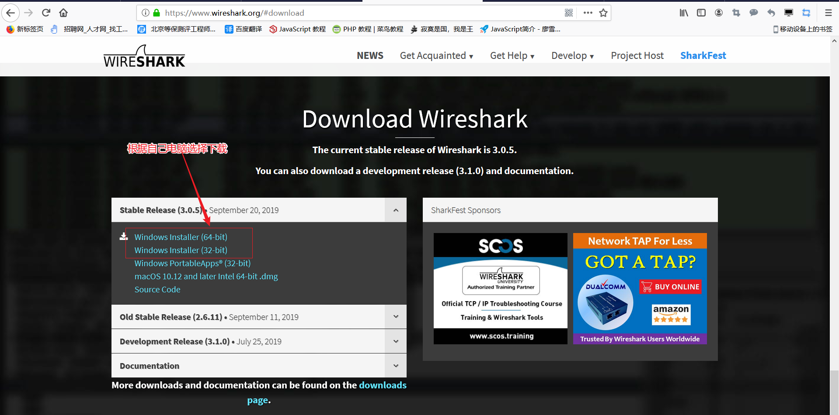Click the scrollbar up arrow
Screen dimensions: 839x415
point(834,41)
